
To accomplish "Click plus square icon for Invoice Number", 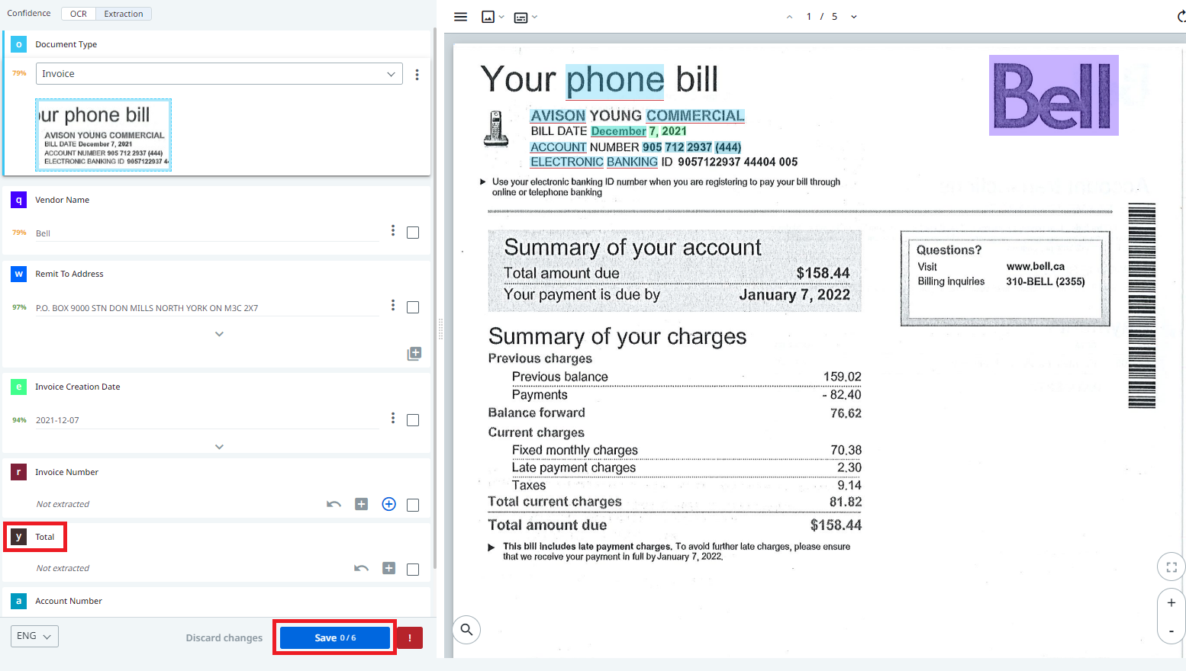I will click(362, 504).
